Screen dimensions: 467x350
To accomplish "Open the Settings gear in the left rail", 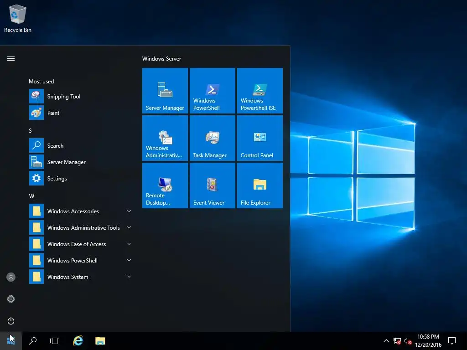I will 11,299.
